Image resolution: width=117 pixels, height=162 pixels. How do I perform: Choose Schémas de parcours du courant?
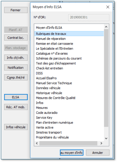59,58
